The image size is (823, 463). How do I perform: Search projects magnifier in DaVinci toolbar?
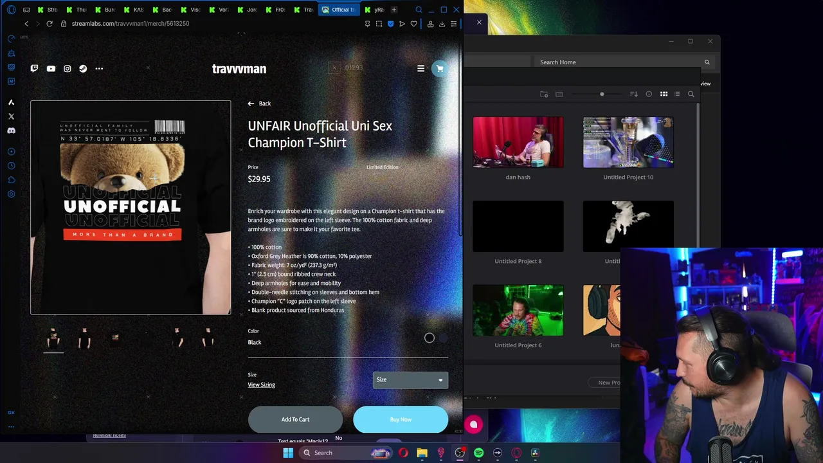[x=691, y=95]
